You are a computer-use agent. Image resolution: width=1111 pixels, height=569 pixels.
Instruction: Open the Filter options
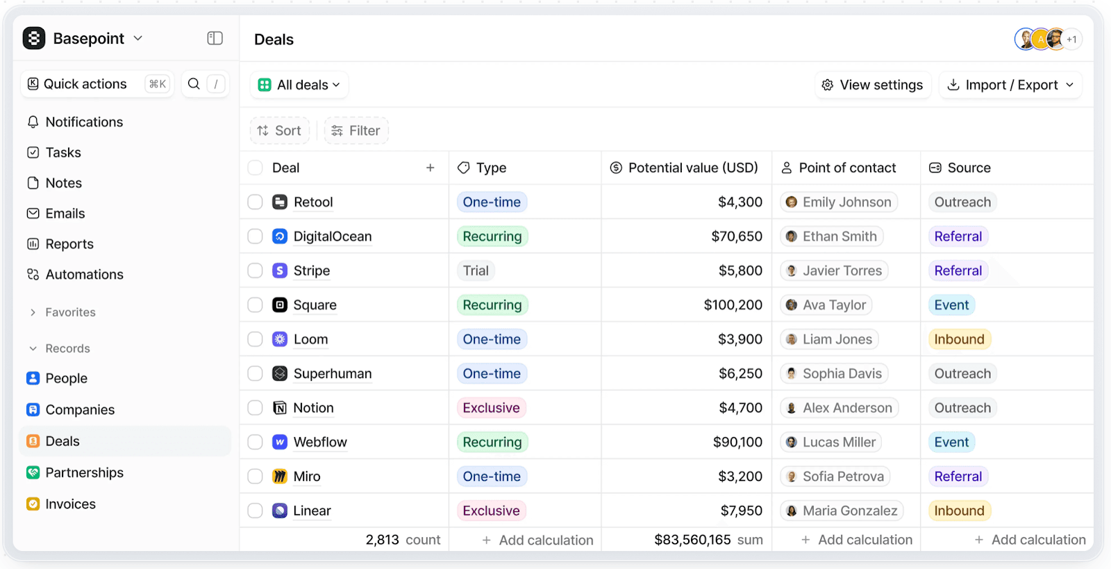pos(356,130)
